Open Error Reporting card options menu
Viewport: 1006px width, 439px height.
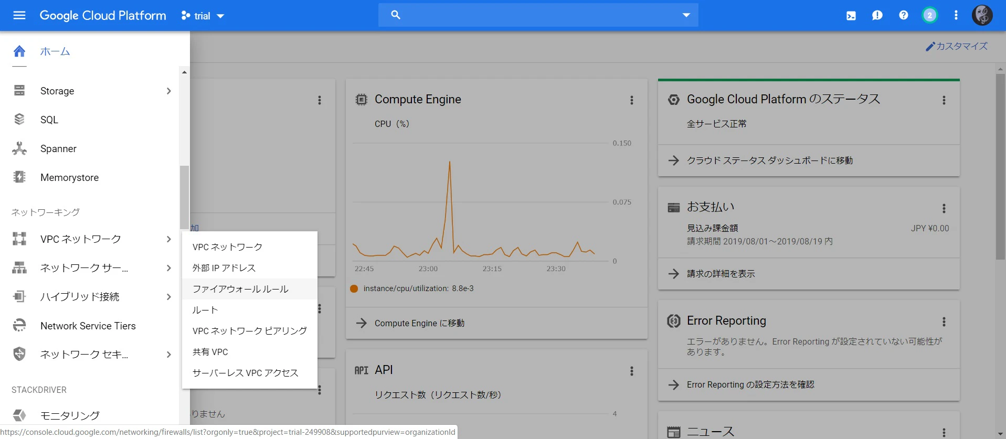[x=944, y=322]
